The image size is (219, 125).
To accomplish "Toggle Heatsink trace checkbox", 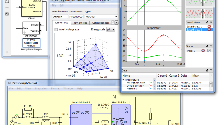I will pos(155,88).
